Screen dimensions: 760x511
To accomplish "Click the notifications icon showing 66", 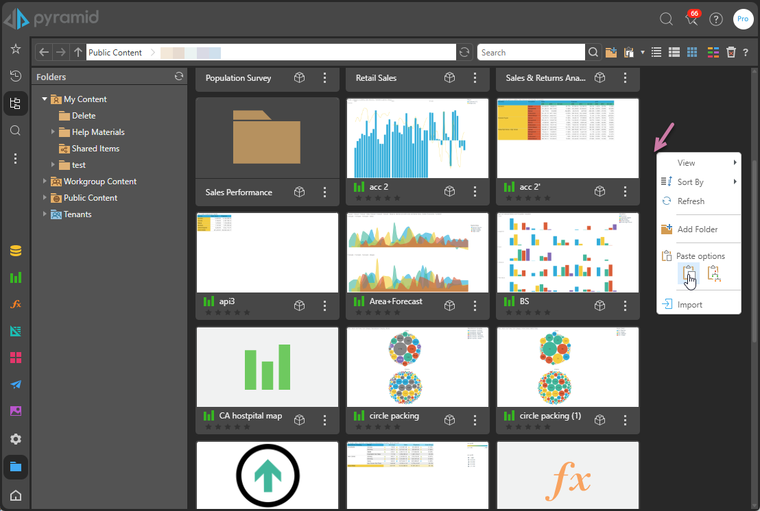I will (692, 19).
